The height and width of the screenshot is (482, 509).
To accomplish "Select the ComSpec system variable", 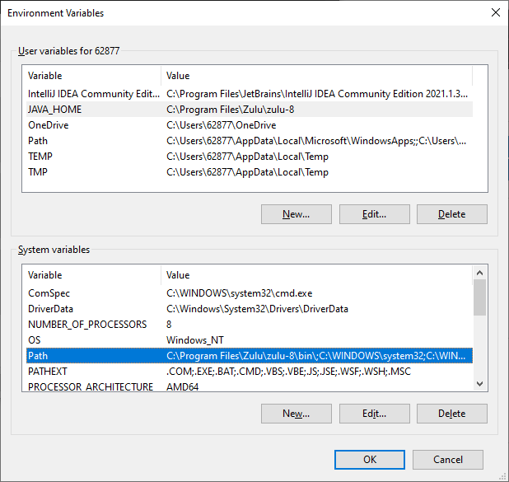I will coord(250,293).
